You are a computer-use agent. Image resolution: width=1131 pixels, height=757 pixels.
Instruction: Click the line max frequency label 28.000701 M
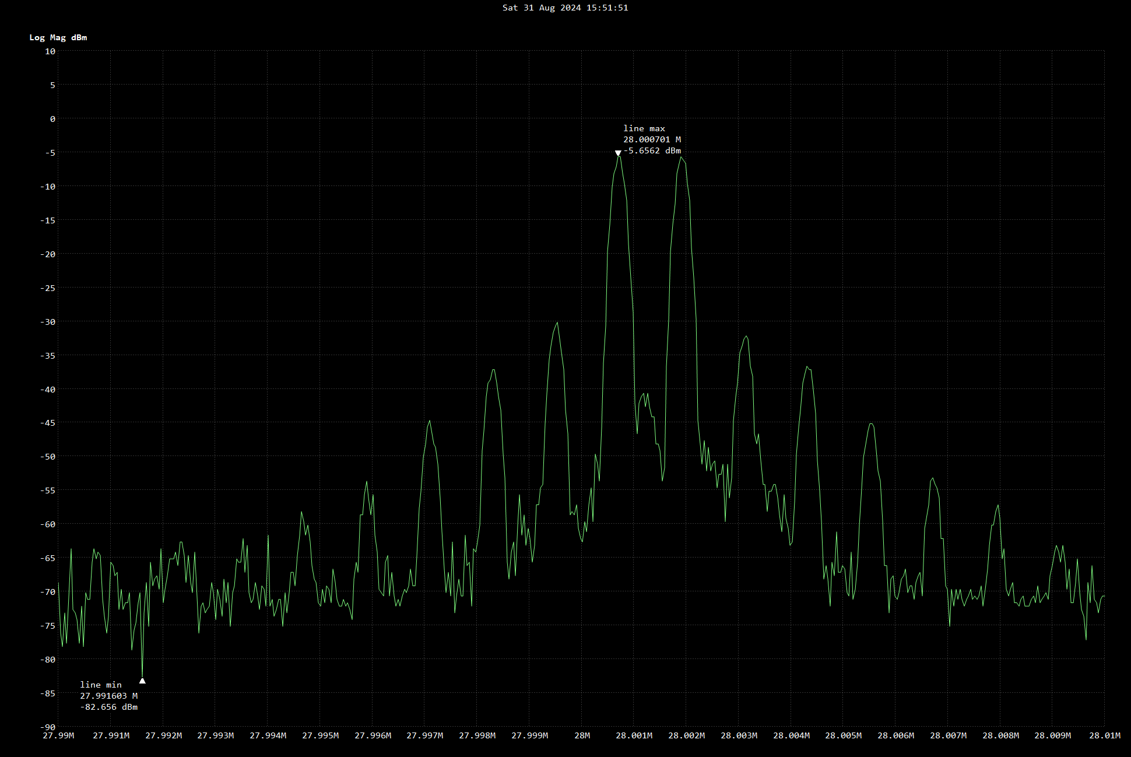(652, 139)
